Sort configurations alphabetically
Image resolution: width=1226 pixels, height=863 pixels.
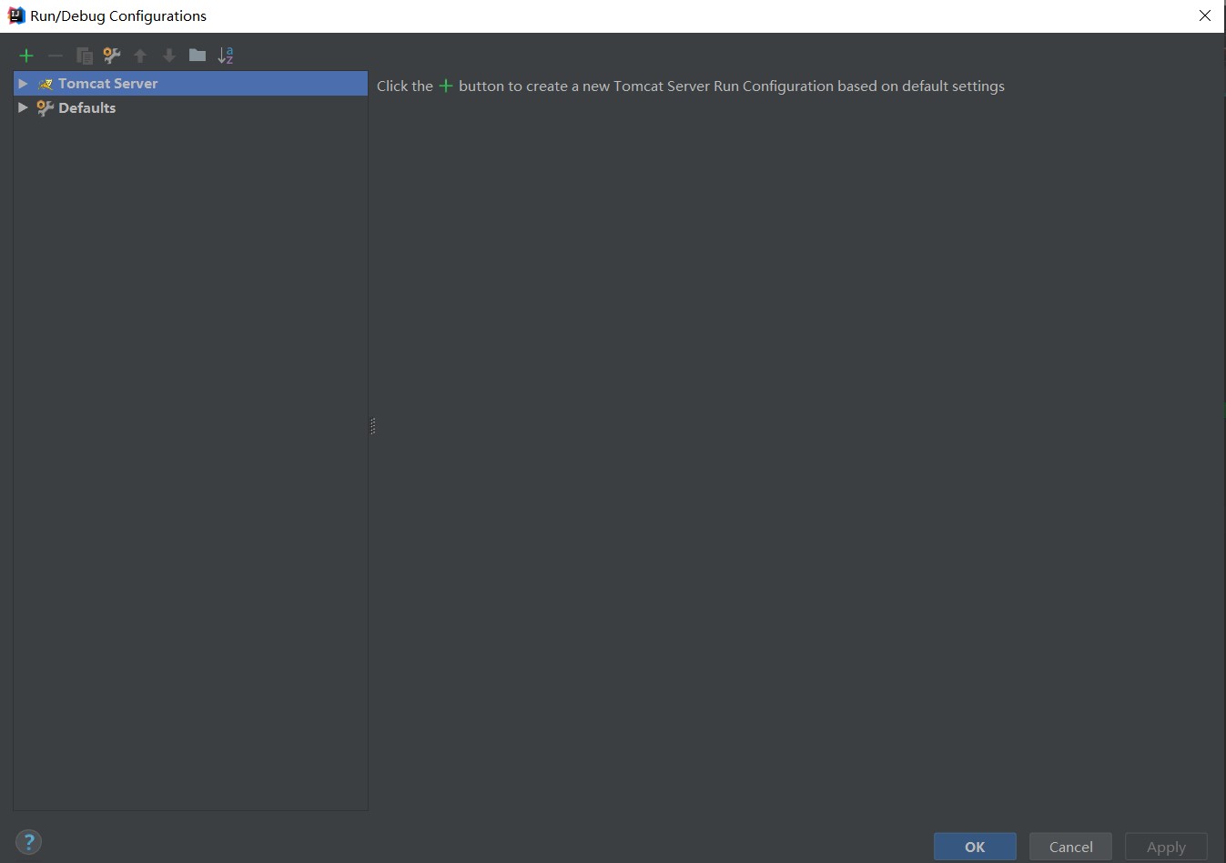pos(226,56)
